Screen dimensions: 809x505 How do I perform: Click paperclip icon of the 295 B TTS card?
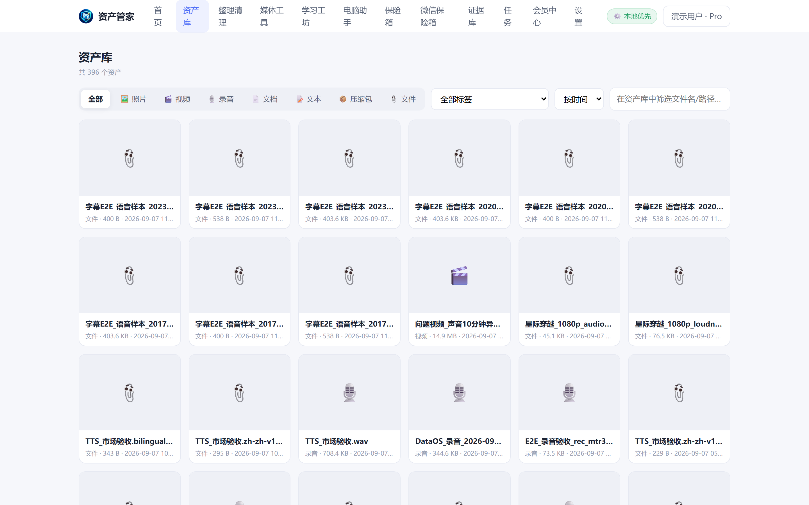(x=239, y=393)
